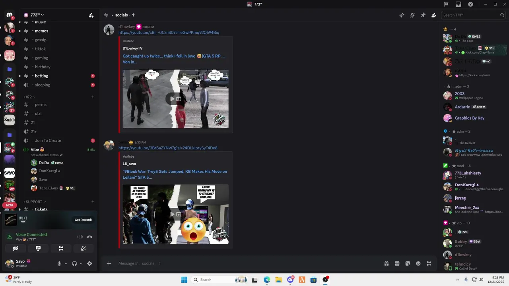Add a channel to the 872 category

click(x=93, y=97)
